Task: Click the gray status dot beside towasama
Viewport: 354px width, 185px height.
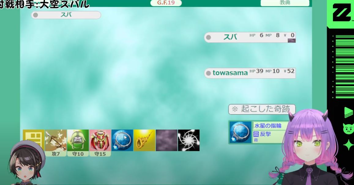Action: tap(209, 73)
